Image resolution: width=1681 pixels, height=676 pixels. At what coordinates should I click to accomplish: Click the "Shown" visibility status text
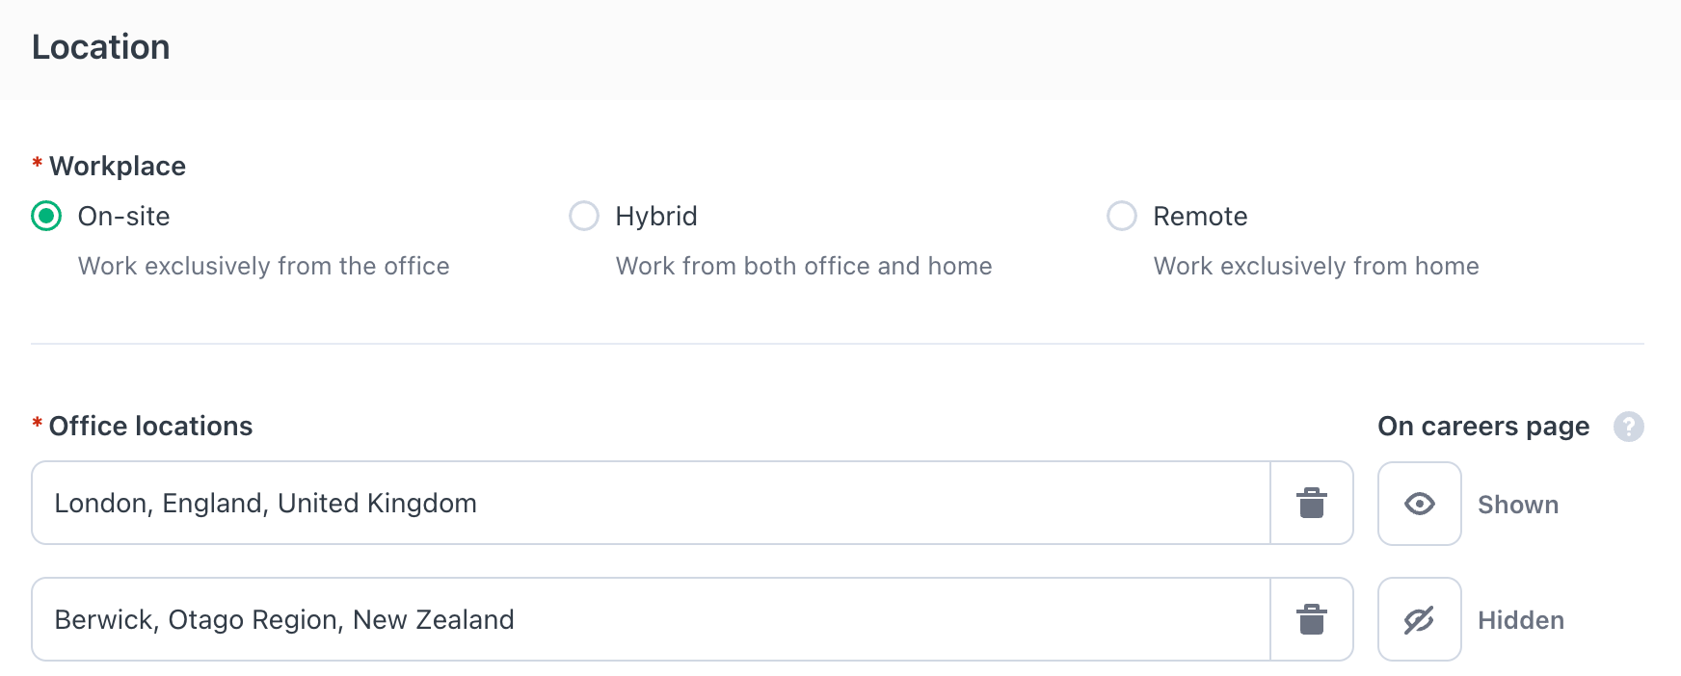click(x=1518, y=505)
